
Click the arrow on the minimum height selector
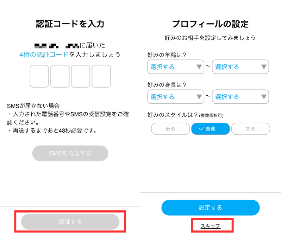coord(199,97)
